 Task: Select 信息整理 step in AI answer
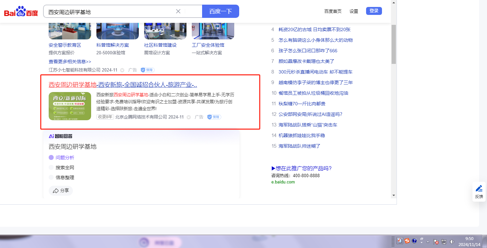62,177
